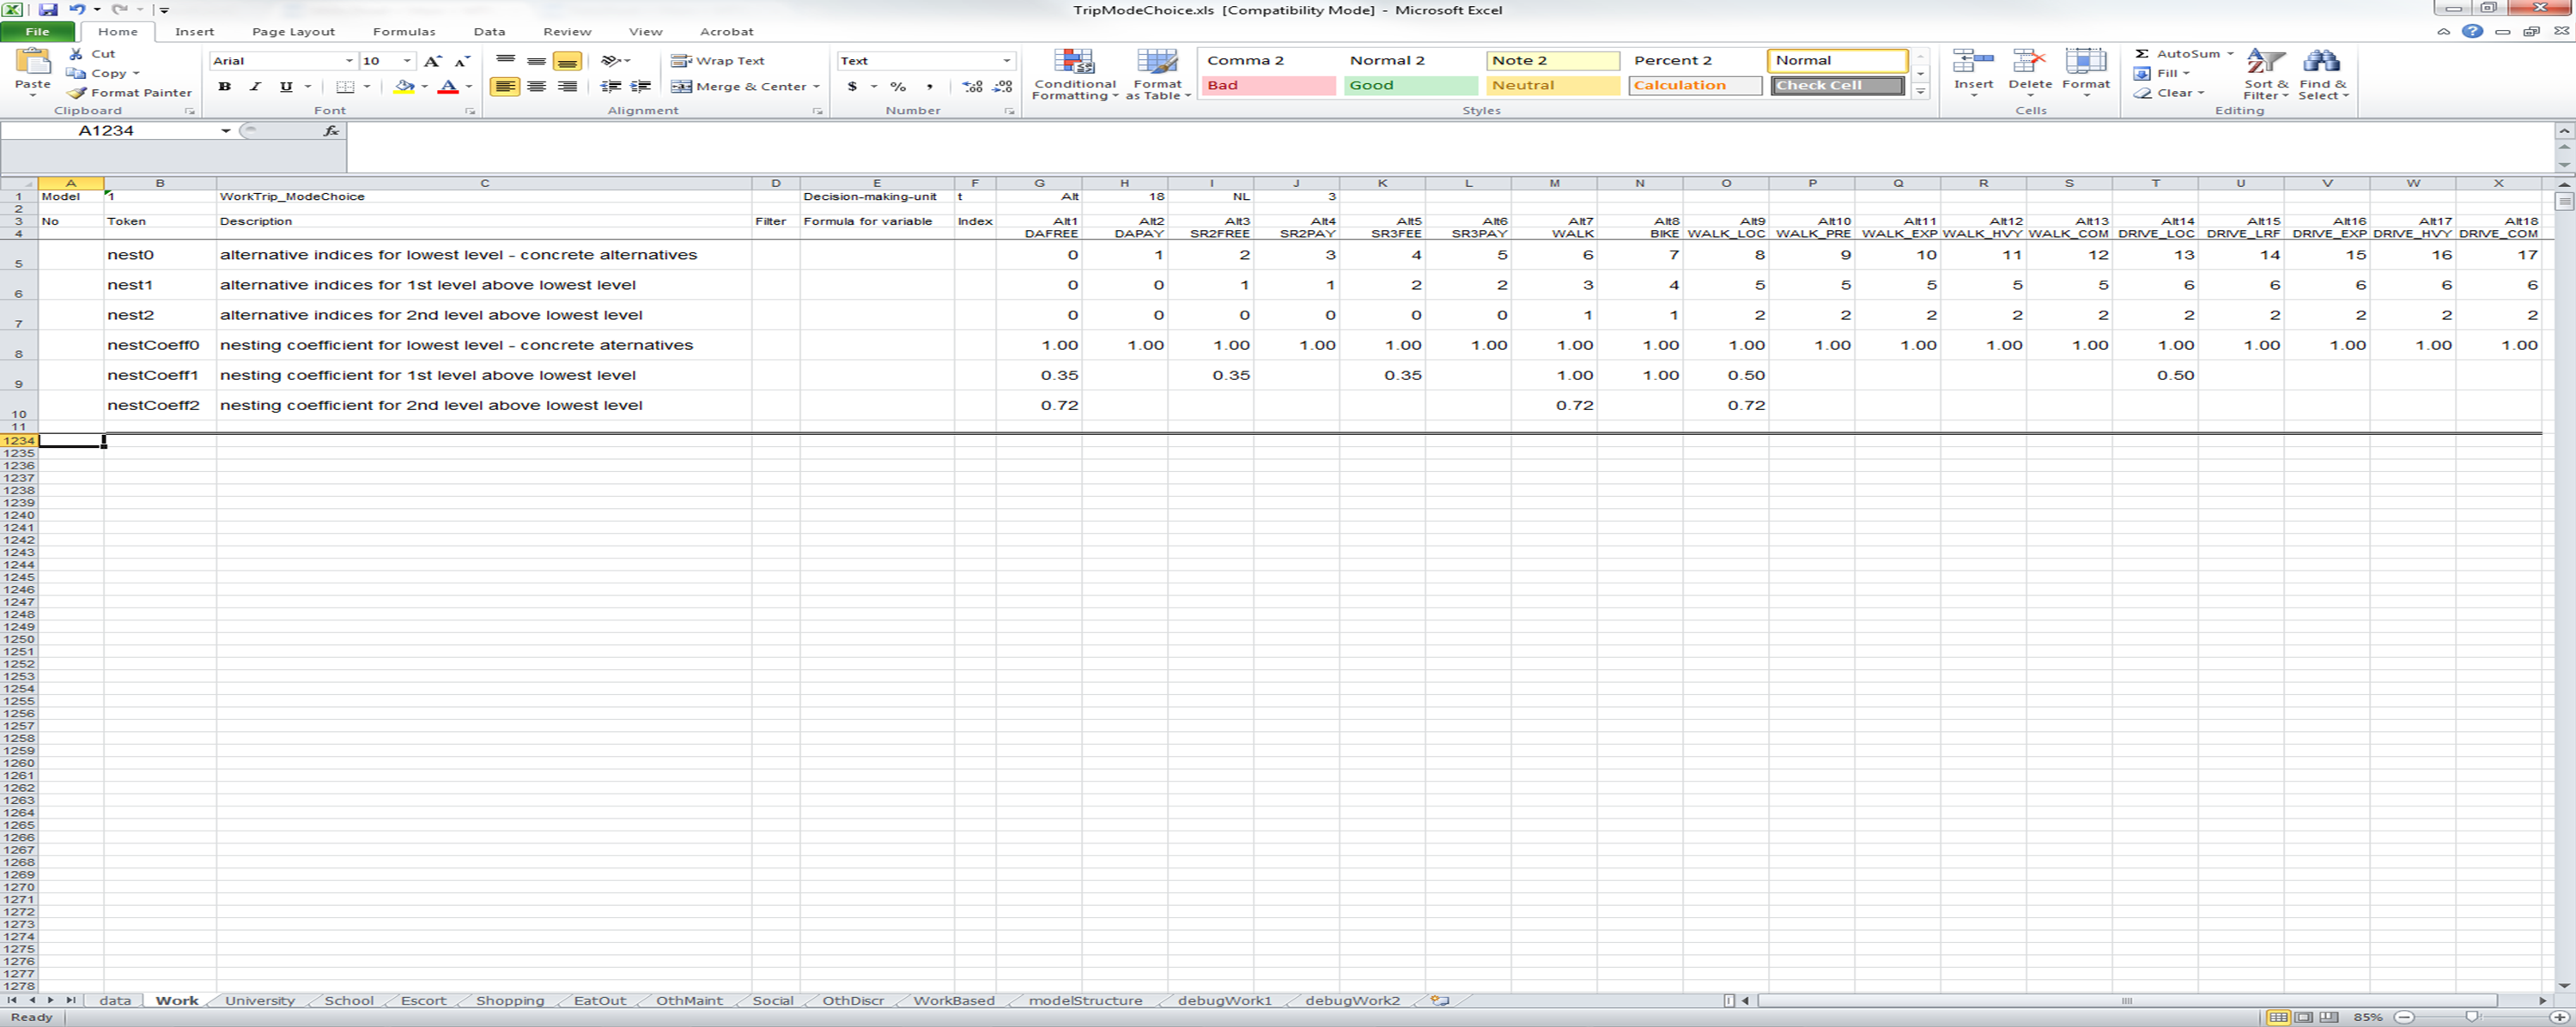Click the Format Painter icon

[77, 93]
